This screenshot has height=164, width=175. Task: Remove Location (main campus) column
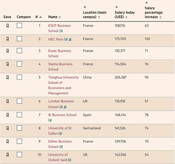[85, 7]
